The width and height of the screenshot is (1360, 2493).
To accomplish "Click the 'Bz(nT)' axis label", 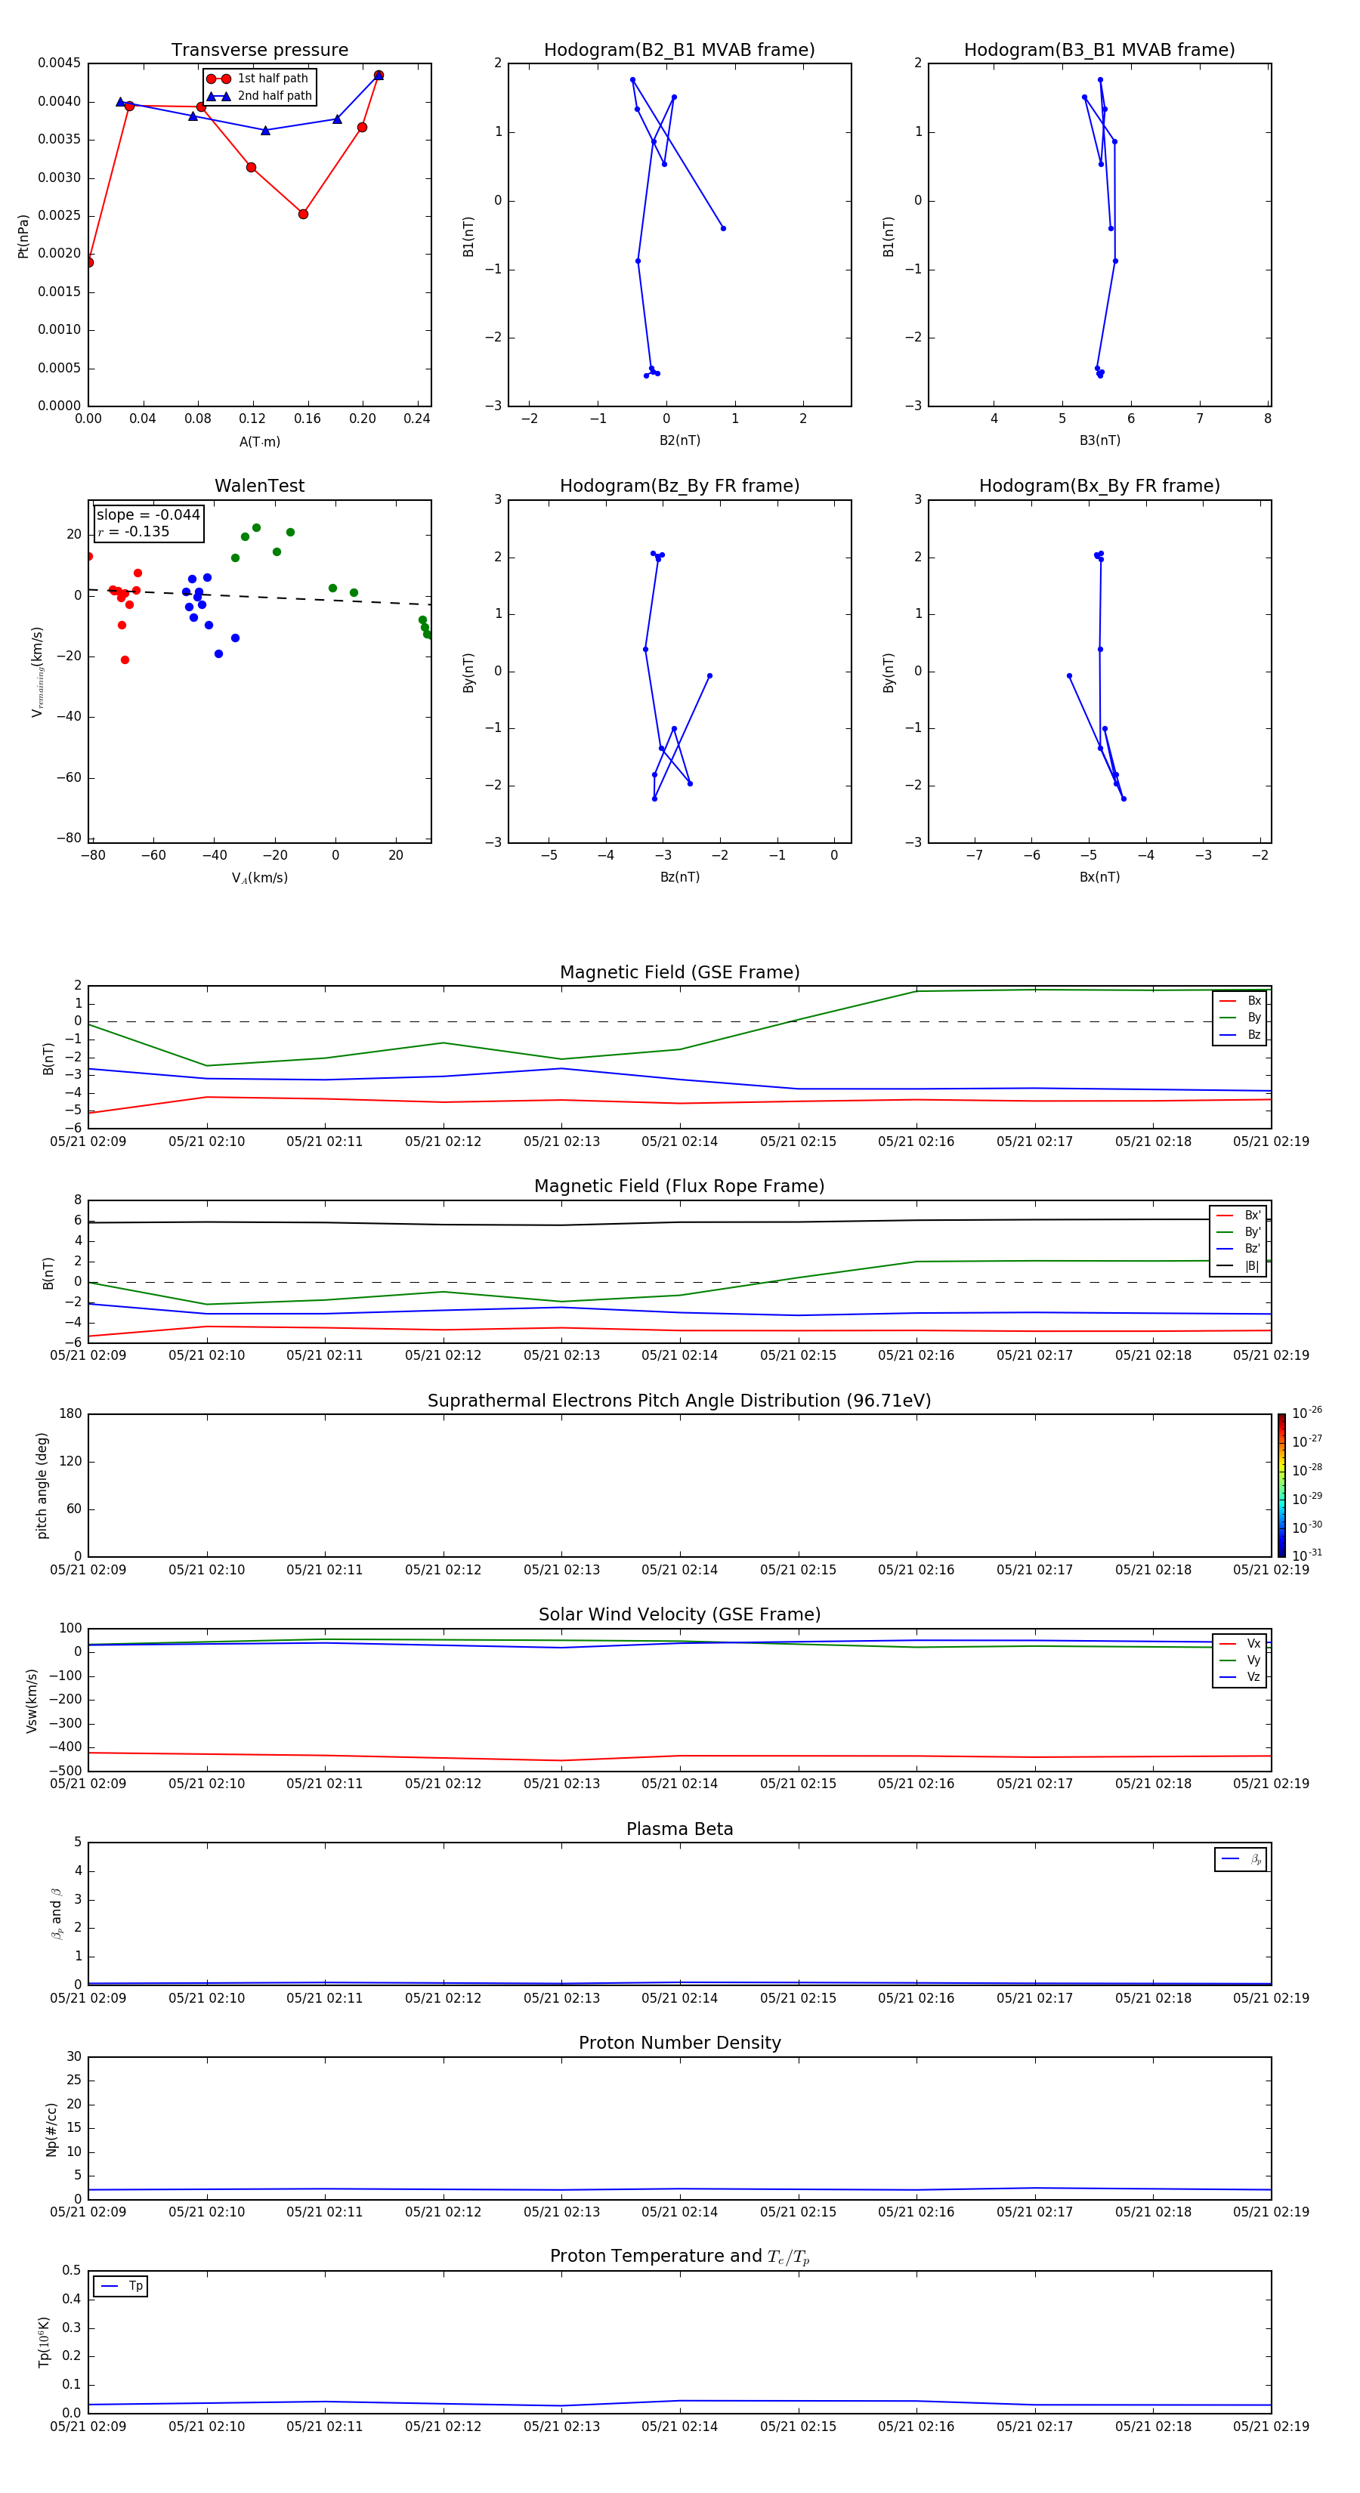I will 679,877.
